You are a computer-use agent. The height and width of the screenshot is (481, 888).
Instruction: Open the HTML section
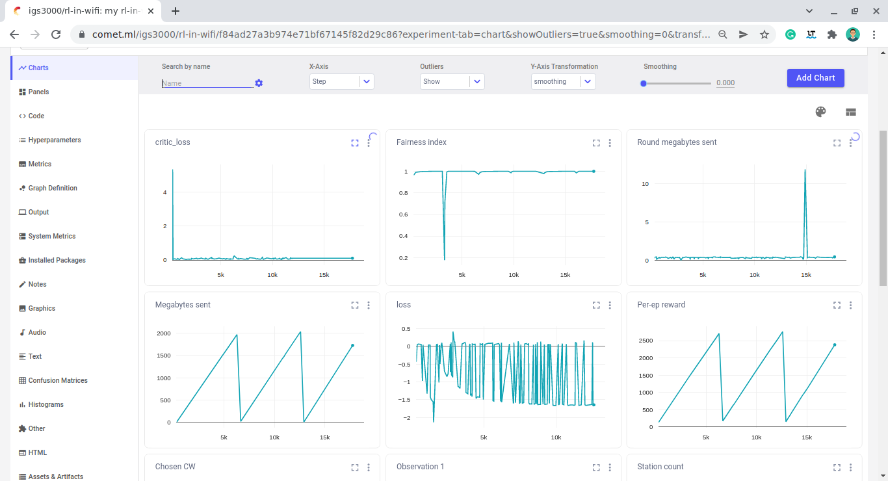click(x=75, y=452)
